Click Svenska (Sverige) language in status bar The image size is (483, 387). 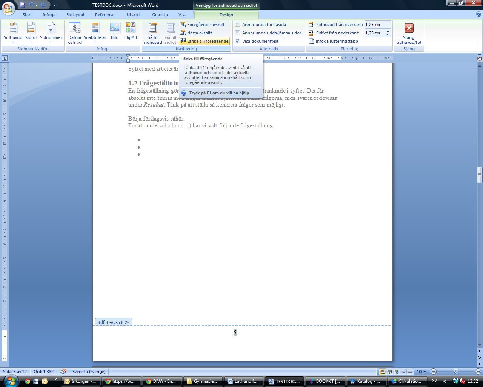pyautogui.click(x=89, y=372)
